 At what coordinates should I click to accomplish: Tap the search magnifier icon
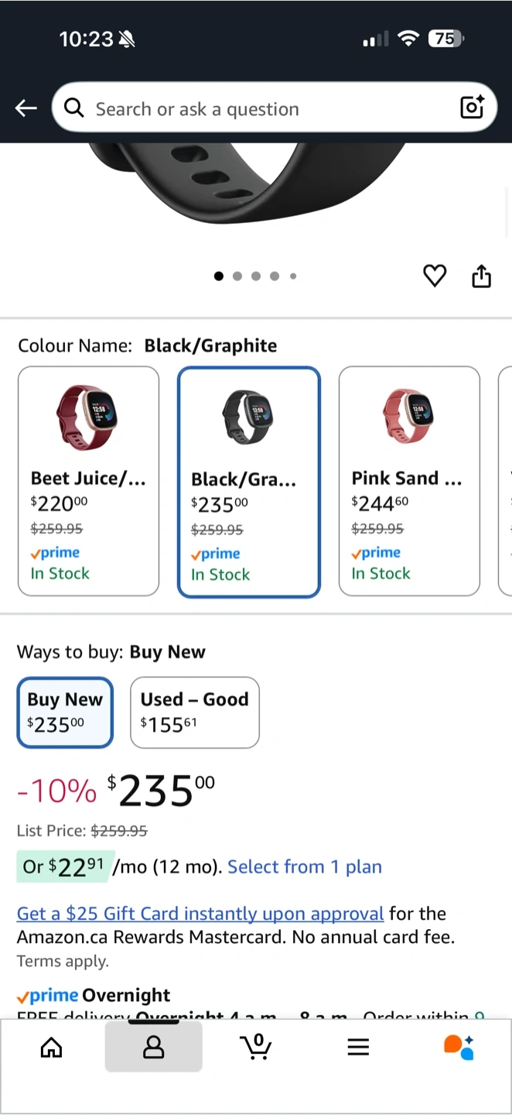pos(74,108)
